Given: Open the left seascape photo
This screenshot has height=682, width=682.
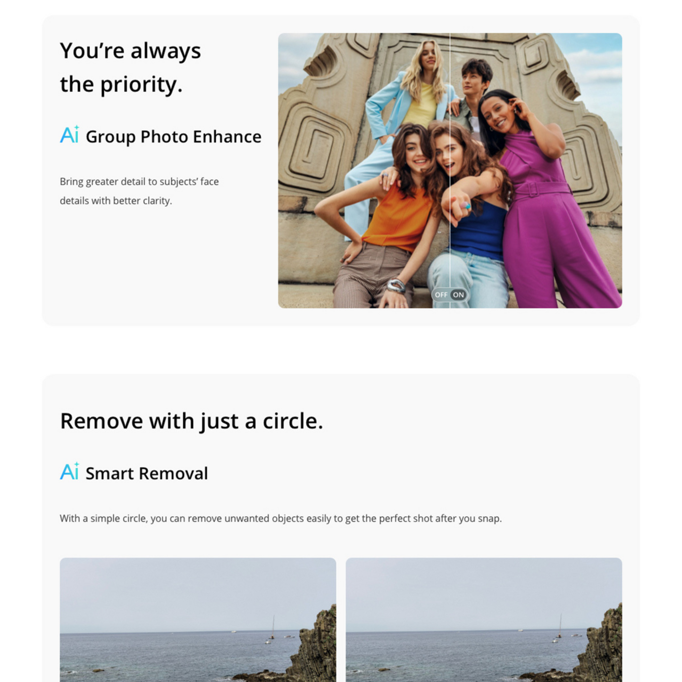Looking at the screenshot, I should pos(198,619).
